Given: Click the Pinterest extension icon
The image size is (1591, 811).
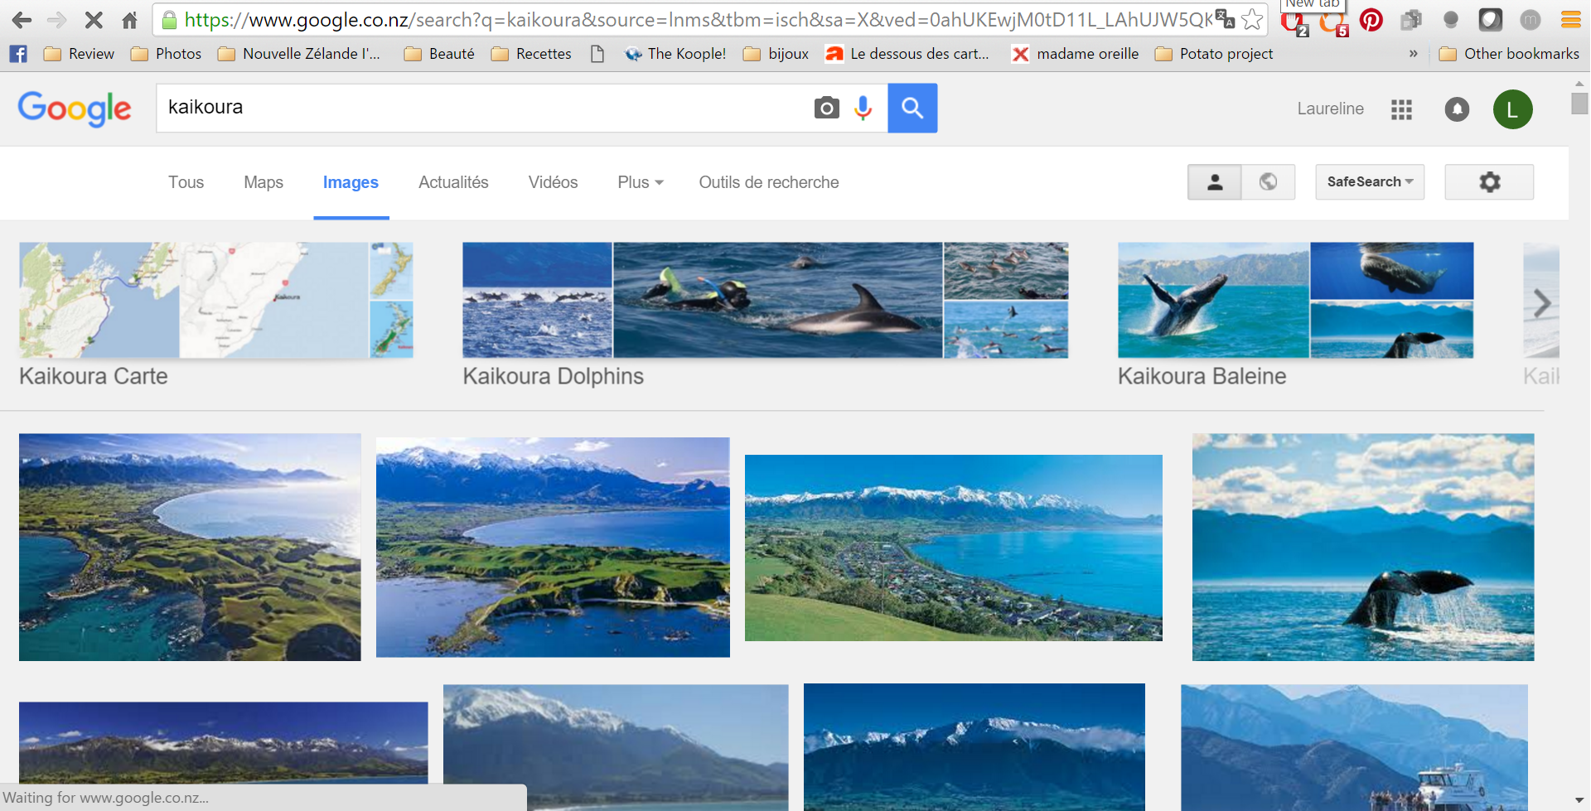Looking at the screenshot, I should point(1371,20).
